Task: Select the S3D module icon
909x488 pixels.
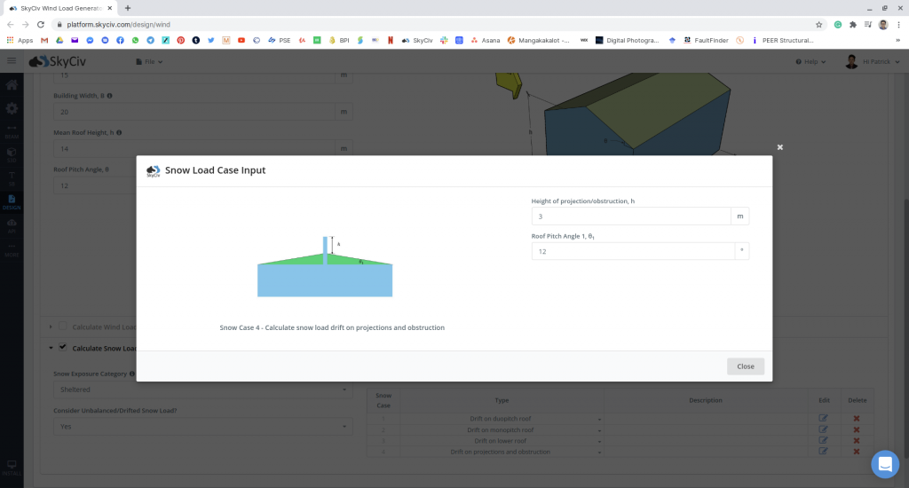Action: [12, 153]
